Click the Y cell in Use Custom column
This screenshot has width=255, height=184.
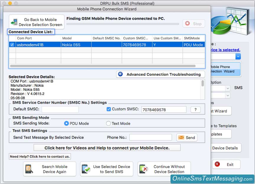168,45
